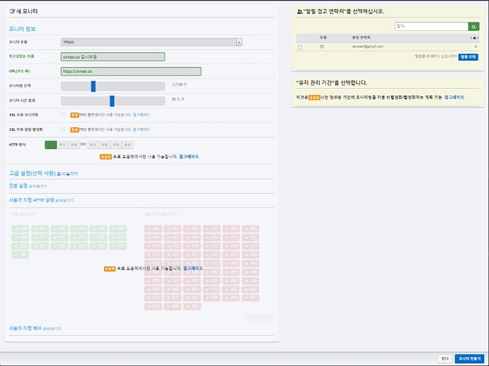Click the gmail.com contact email text
This screenshot has width=489, height=366.
[367, 46]
